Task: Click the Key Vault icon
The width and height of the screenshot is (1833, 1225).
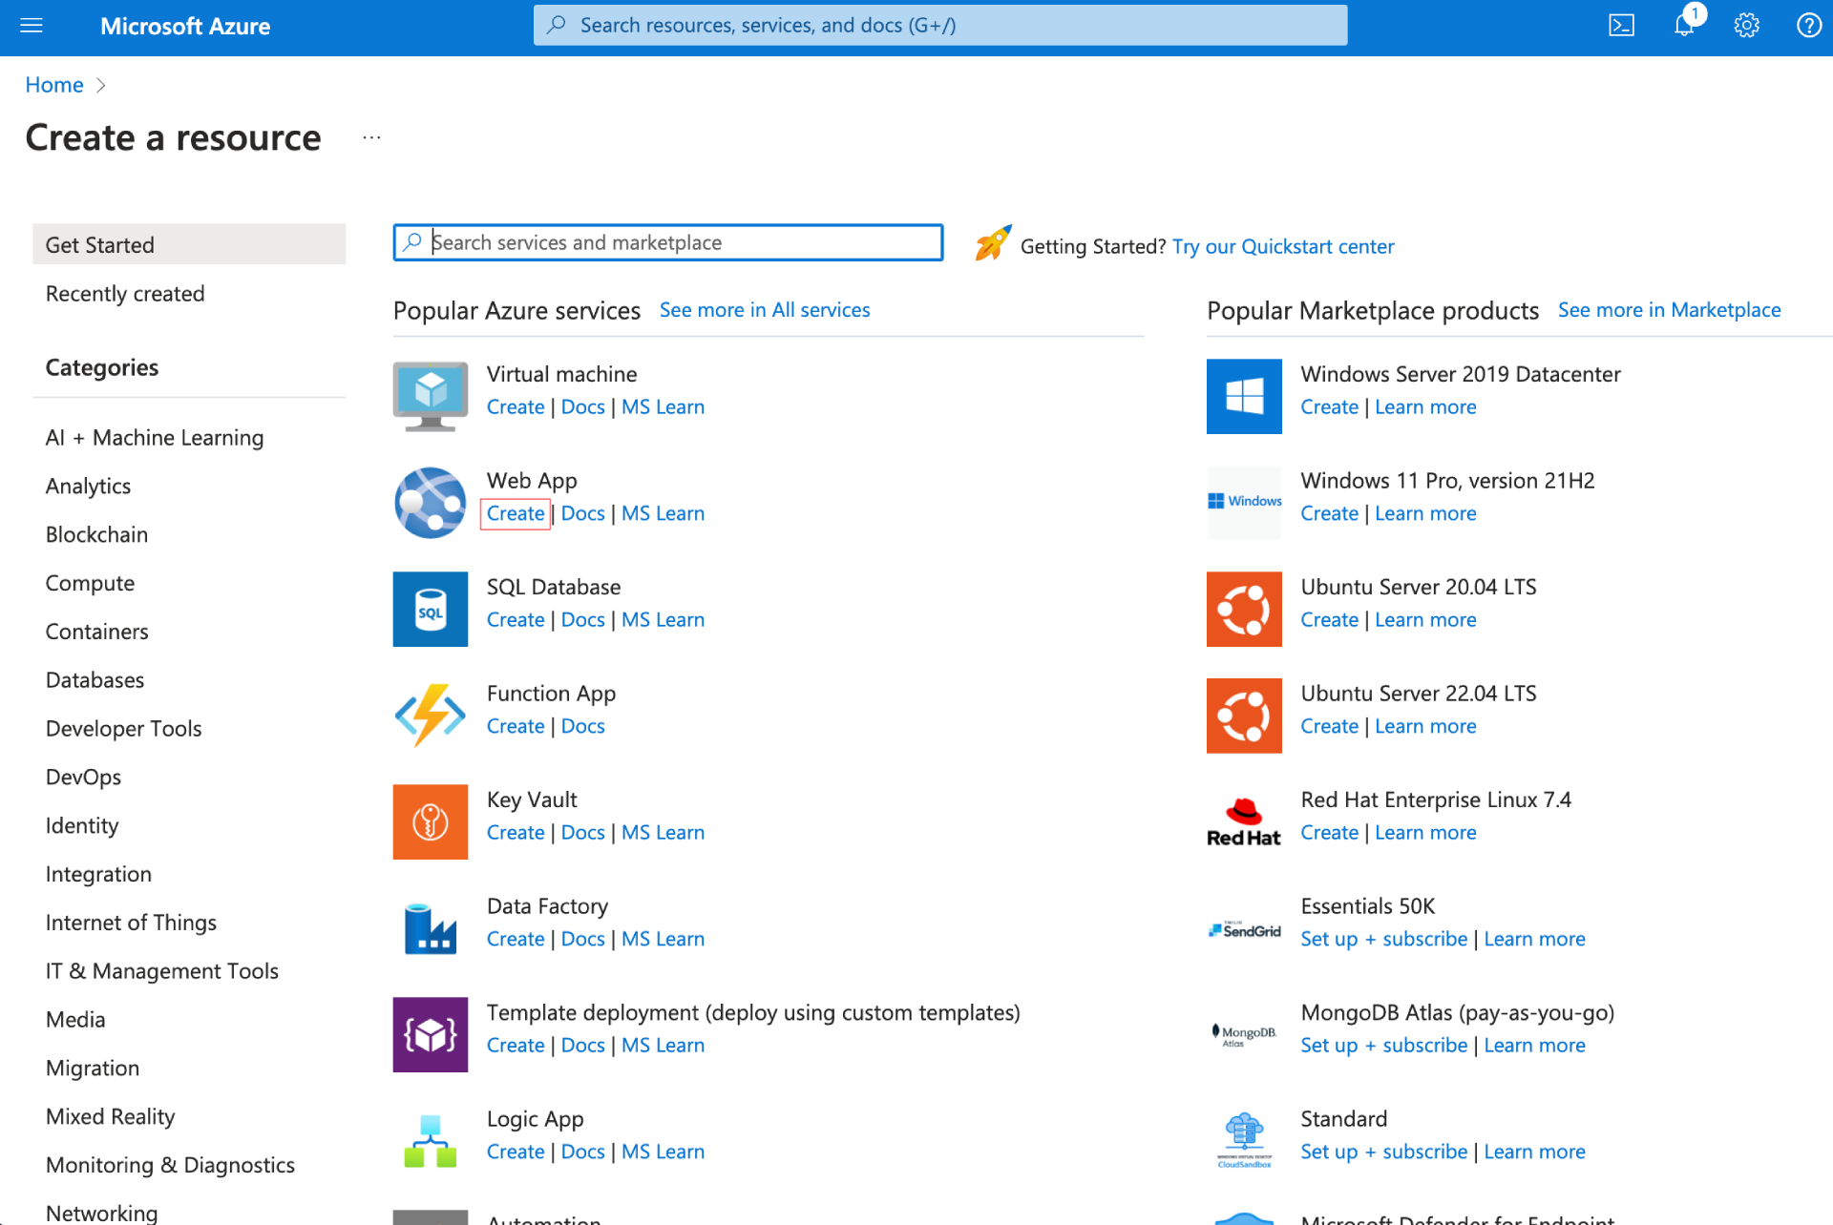Action: tap(430, 821)
